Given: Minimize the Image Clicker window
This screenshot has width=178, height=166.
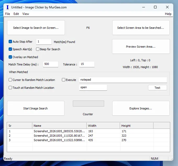Looking at the screenshot, I should coord(144,7).
